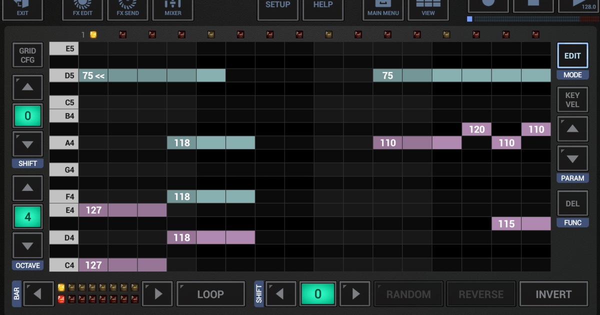Viewport: 600px width, 315px height.
Task: Start playback with the 128.0 play button
Action: [579, 5]
